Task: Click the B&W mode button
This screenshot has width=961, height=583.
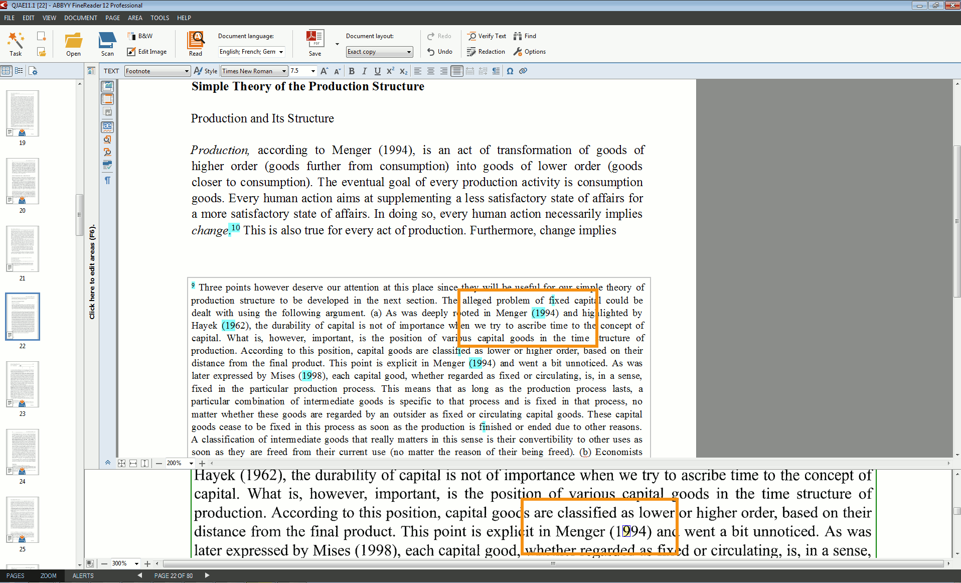Action: (140, 36)
